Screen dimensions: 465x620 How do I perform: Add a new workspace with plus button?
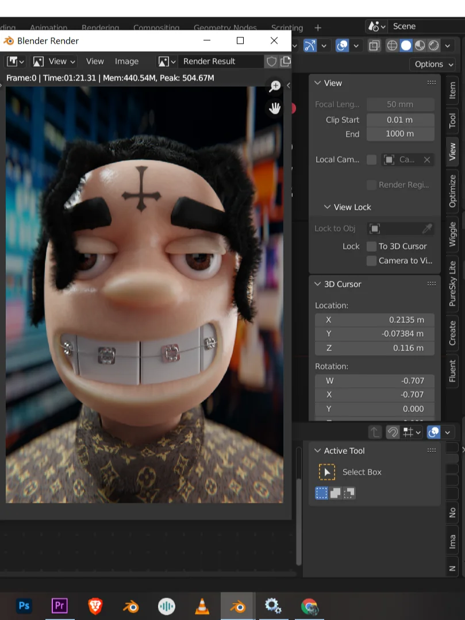pyautogui.click(x=318, y=28)
